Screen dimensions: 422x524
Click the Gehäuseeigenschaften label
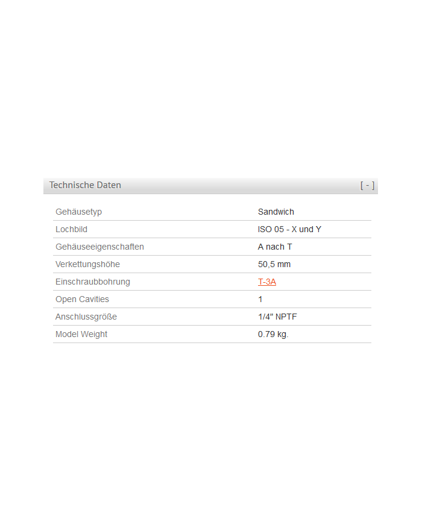[x=99, y=247]
